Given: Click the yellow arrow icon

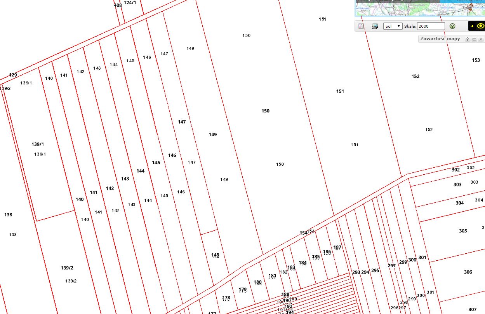Looking at the screenshot, I should point(472,26).
